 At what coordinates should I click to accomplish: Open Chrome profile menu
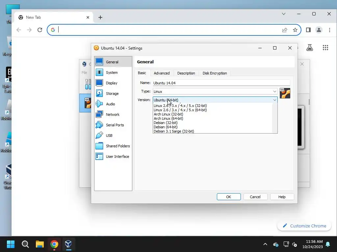[x=319, y=30]
